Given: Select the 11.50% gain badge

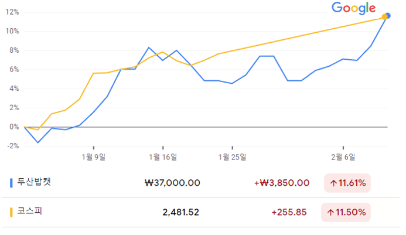Looking at the screenshot, I should click(347, 212).
